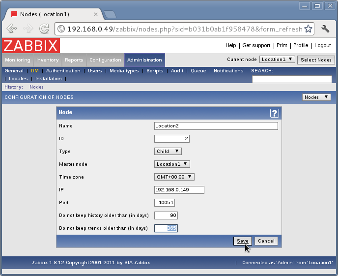Reload the page with refresh icon
The height and width of the screenshot is (276, 338).
click(x=44, y=29)
